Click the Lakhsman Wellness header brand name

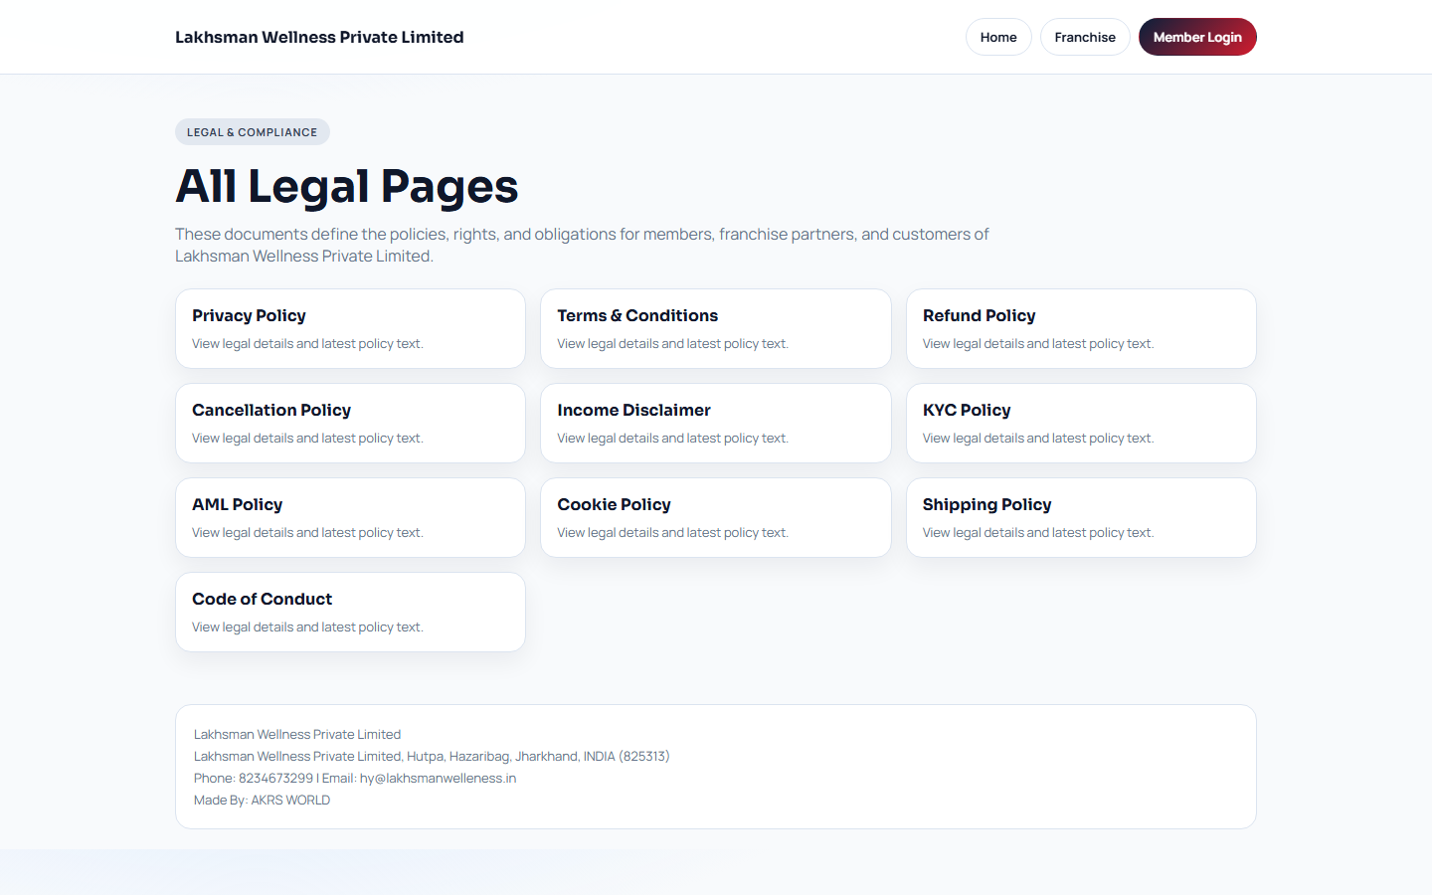(x=319, y=37)
